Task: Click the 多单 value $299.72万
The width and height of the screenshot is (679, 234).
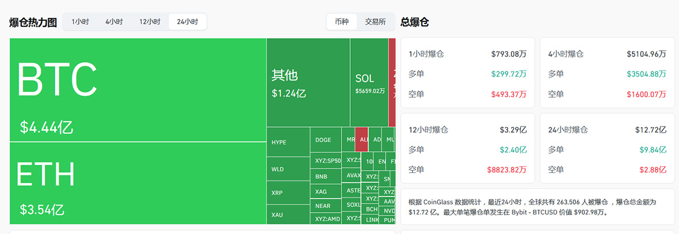Action: point(509,74)
